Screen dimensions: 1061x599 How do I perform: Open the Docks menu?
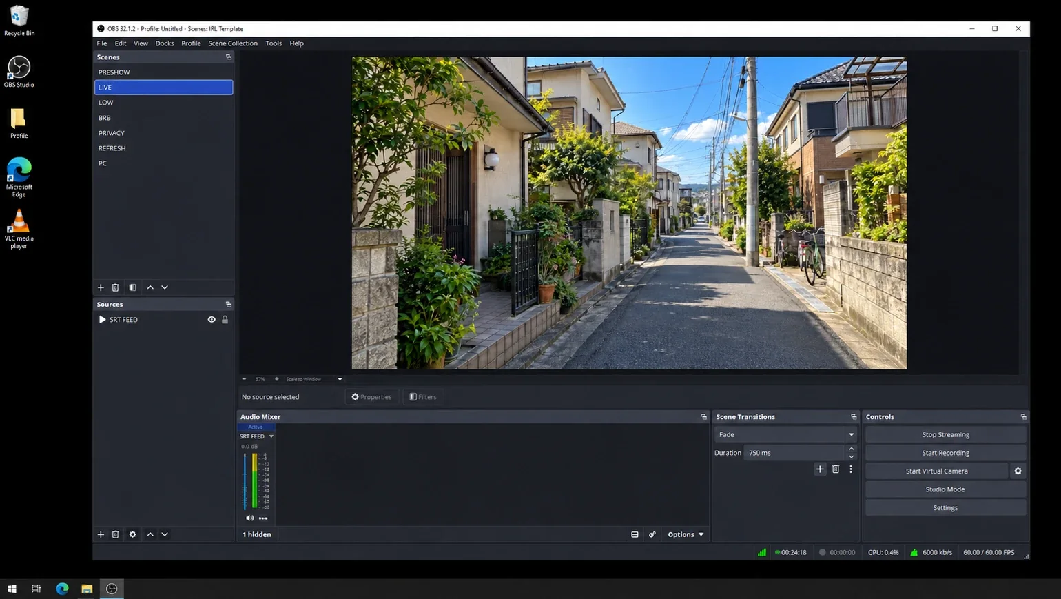(x=165, y=43)
